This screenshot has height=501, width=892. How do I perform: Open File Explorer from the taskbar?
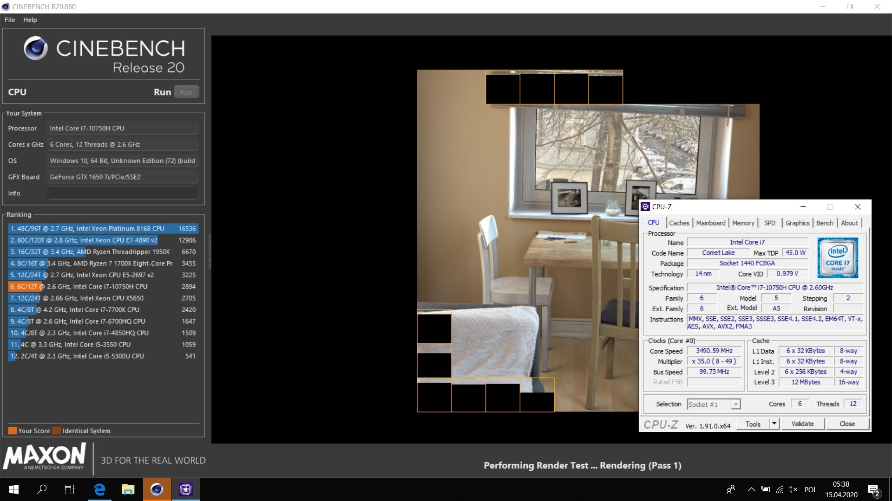click(x=128, y=489)
